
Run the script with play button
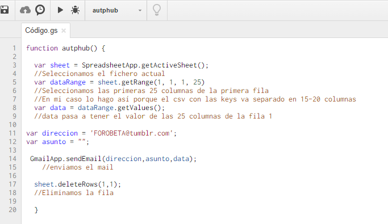coord(60,10)
